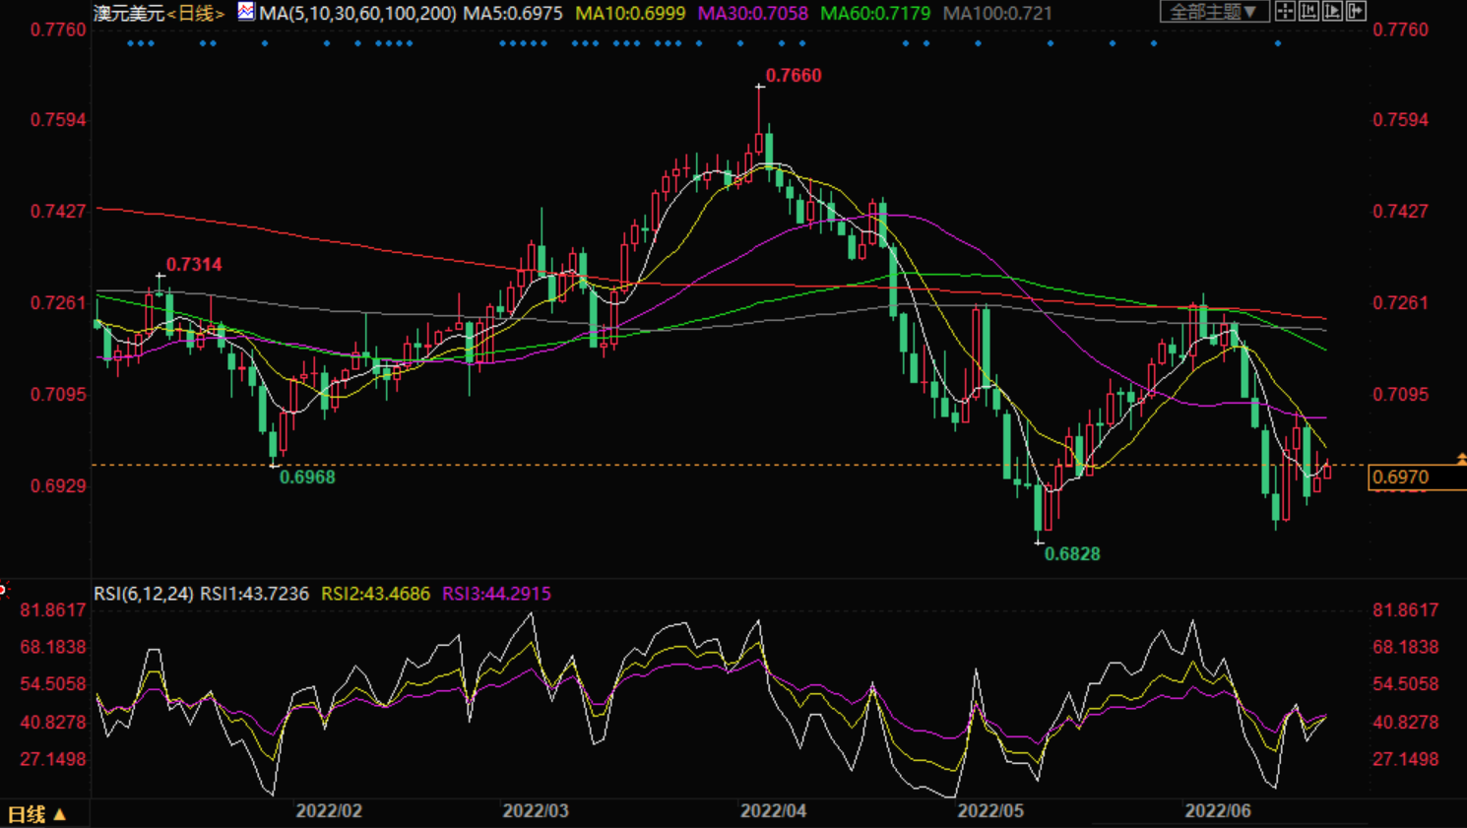Click the MA5:0.6975 legend value
The image size is (1467, 828).
point(513,14)
